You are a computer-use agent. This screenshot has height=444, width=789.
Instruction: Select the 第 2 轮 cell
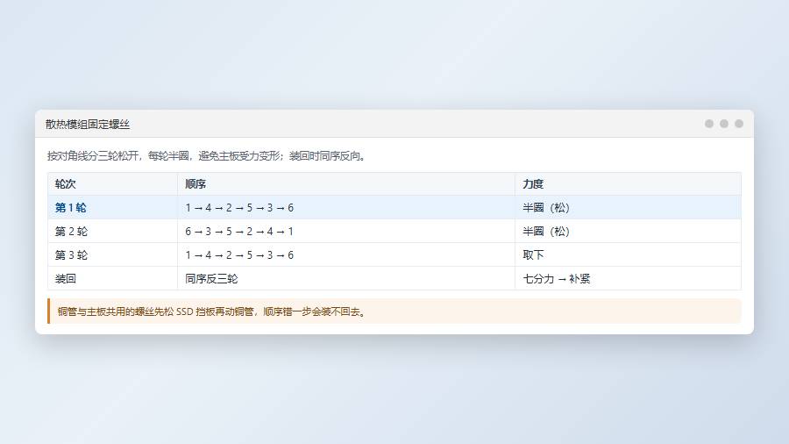coord(112,231)
